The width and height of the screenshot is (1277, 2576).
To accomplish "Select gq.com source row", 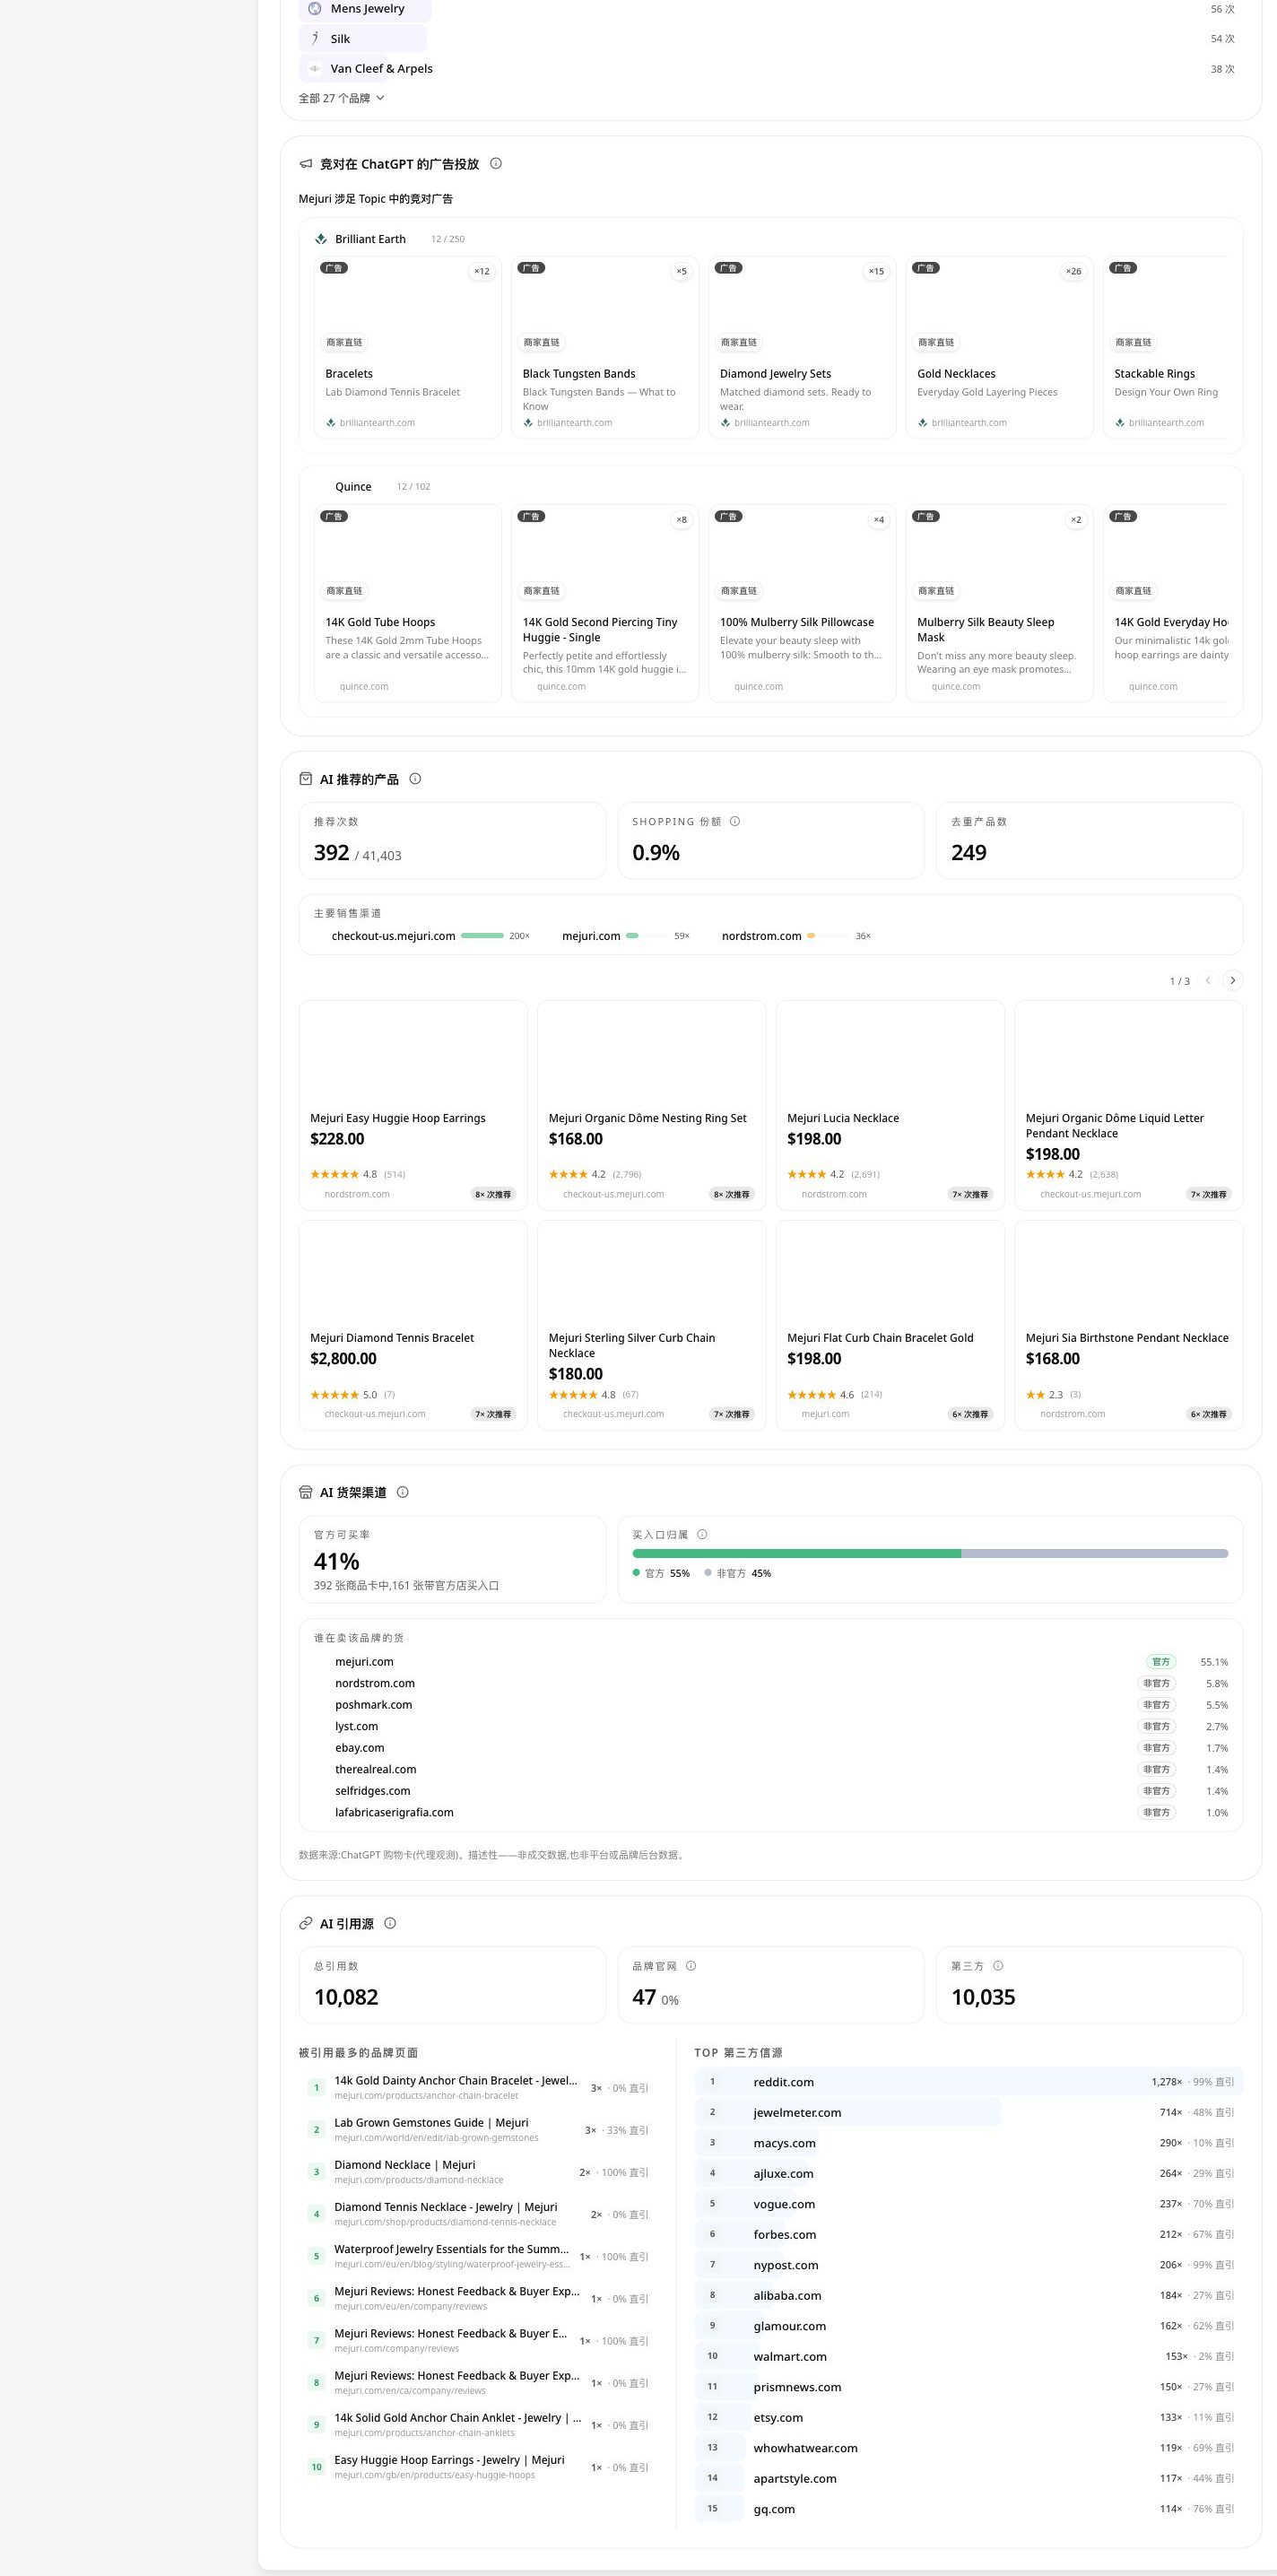I will pos(968,2508).
